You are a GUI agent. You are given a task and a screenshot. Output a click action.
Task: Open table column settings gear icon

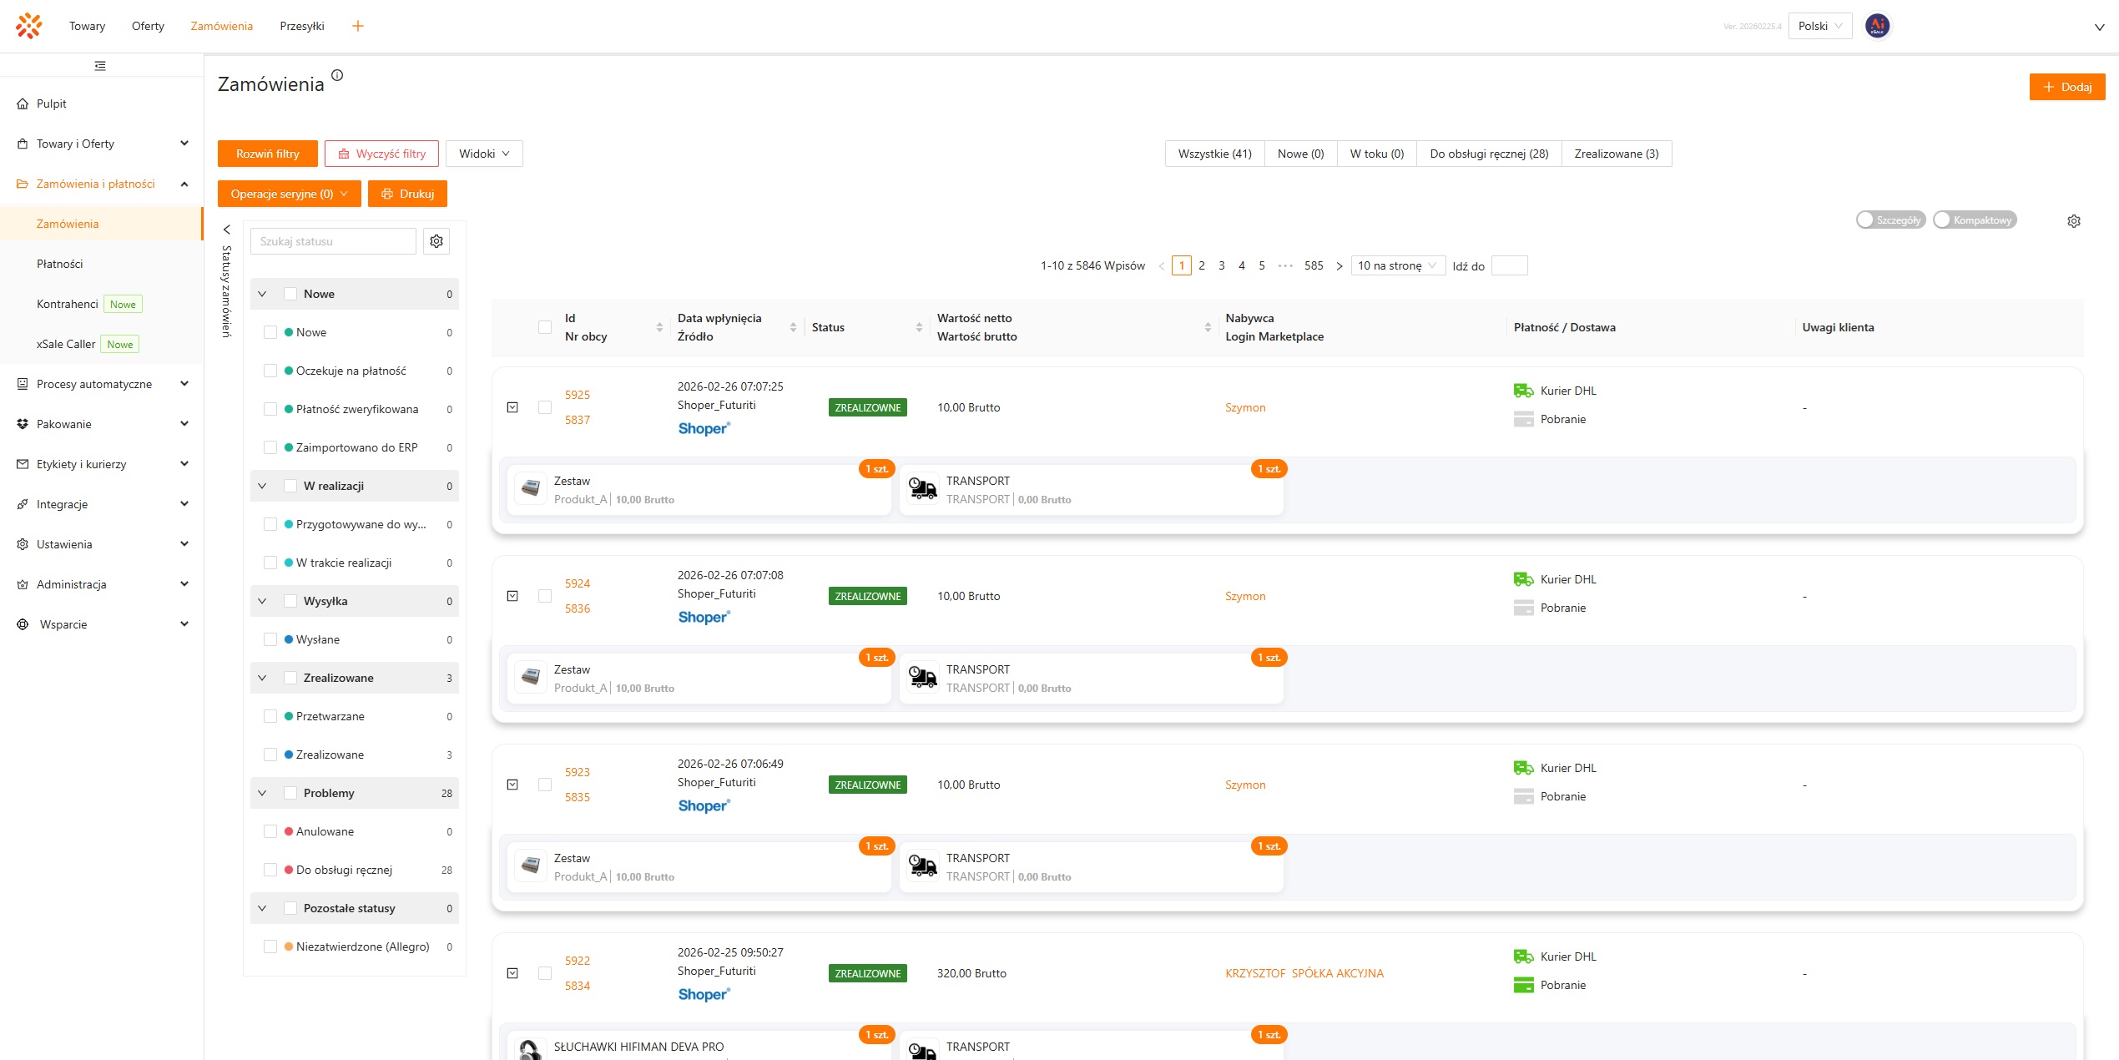tap(2073, 221)
